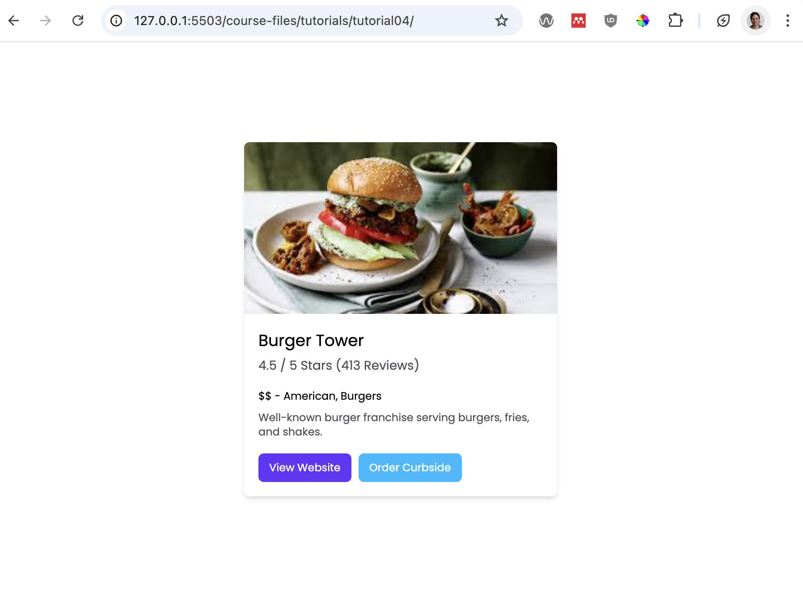Open the Chrome profile avatar
This screenshot has height=592, width=803.
click(756, 21)
